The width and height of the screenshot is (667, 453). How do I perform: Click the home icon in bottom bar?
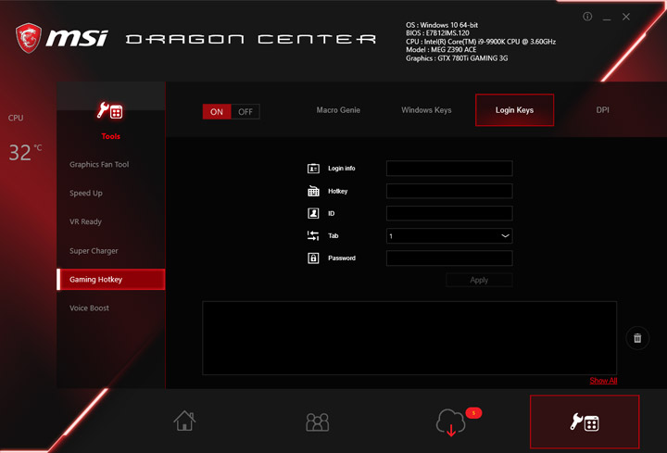tap(184, 421)
